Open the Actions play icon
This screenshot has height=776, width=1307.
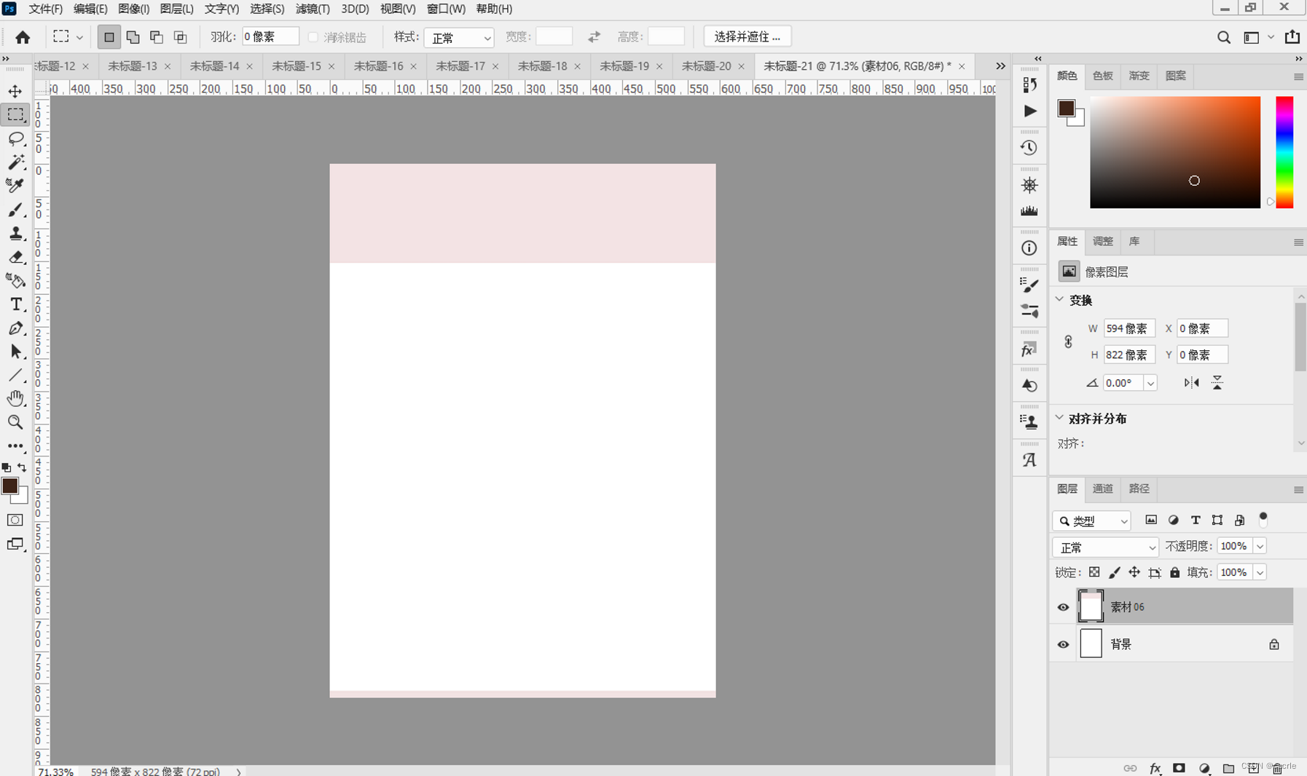click(x=1029, y=111)
